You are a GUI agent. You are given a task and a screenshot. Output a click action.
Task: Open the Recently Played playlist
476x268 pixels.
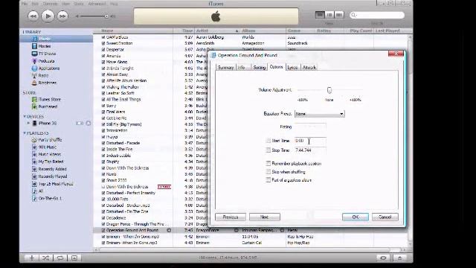pos(53,176)
